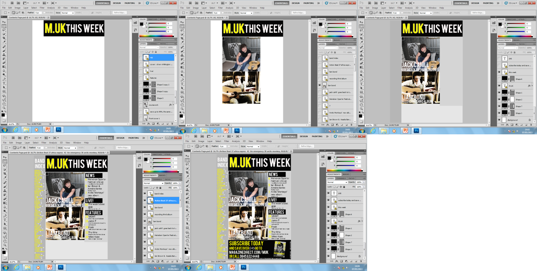Click Refine Edge button in top-right window
Image resolution: width=537 pixels, height=271 pixels.
(x=478, y=12)
